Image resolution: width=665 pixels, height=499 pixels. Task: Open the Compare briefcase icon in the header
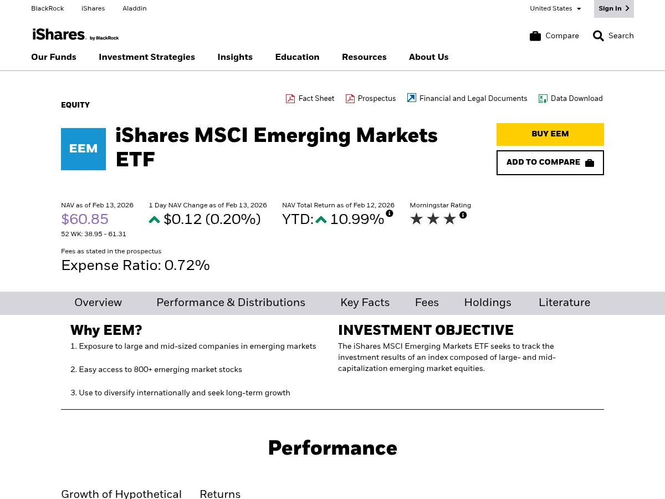[535, 35]
